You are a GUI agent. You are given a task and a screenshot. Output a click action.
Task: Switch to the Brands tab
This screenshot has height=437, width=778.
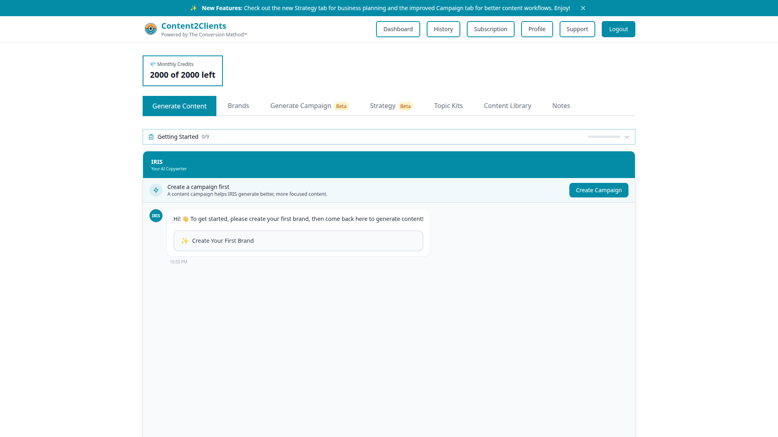(238, 106)
